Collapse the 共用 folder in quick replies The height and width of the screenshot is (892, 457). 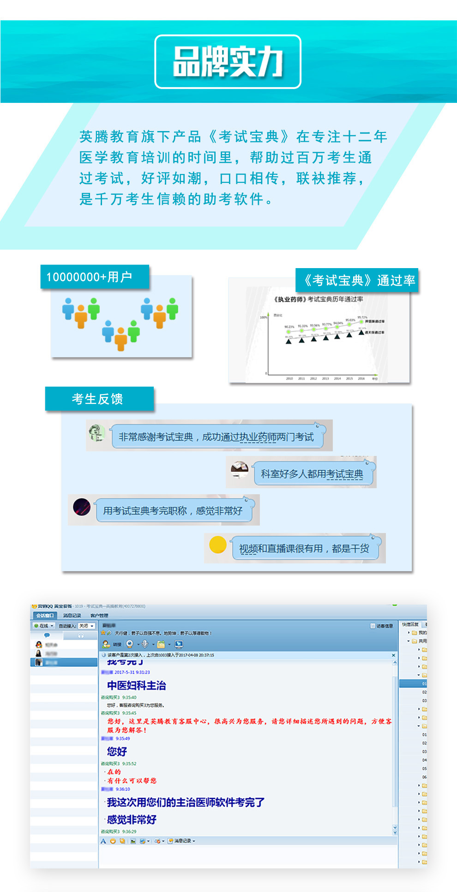(x=409, y=641)
